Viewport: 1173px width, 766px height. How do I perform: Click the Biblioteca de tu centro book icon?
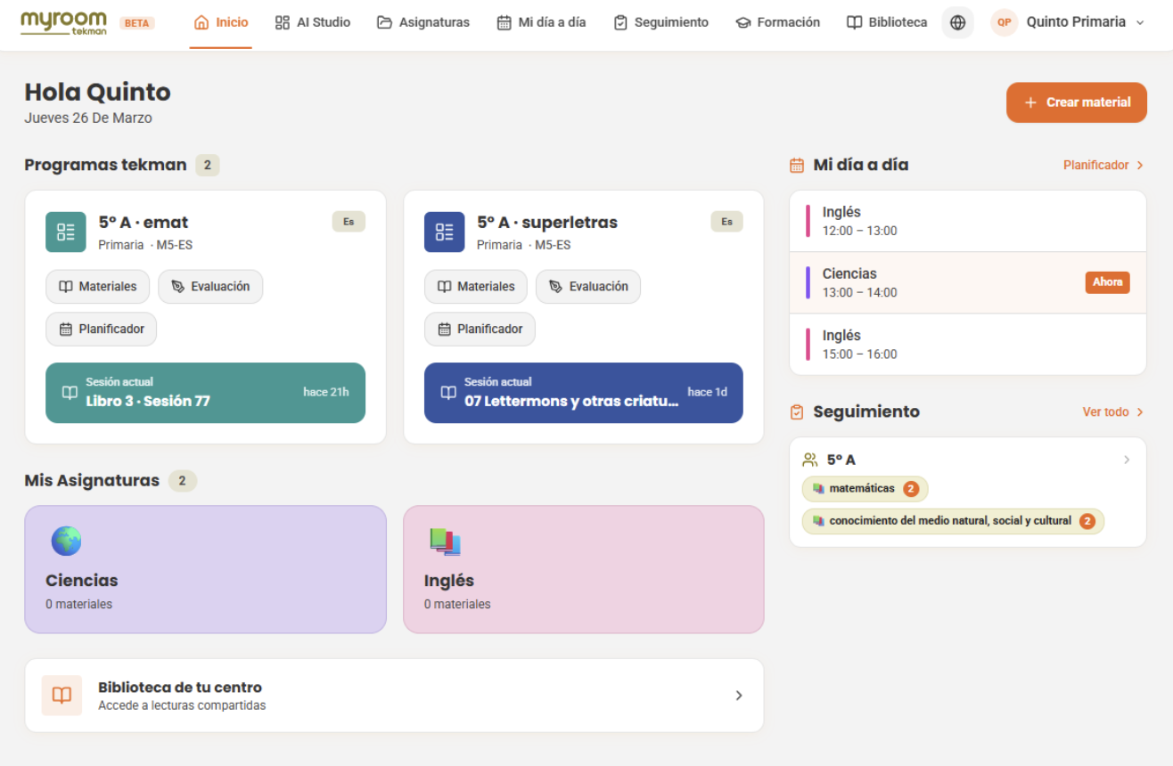click(x=62, y=696)
